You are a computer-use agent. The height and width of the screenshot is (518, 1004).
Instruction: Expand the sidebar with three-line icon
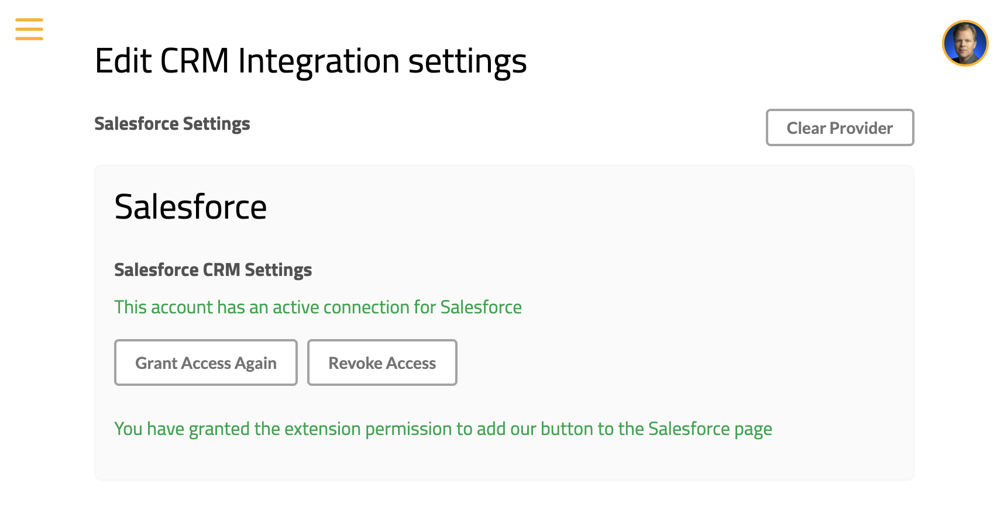point(29,29)
